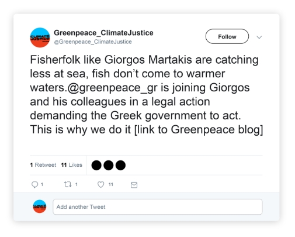Open the Climate Justice profile avatar in header
Viewport: 295px width, 237px height.
pyautogui.click(x=40, y=37)
